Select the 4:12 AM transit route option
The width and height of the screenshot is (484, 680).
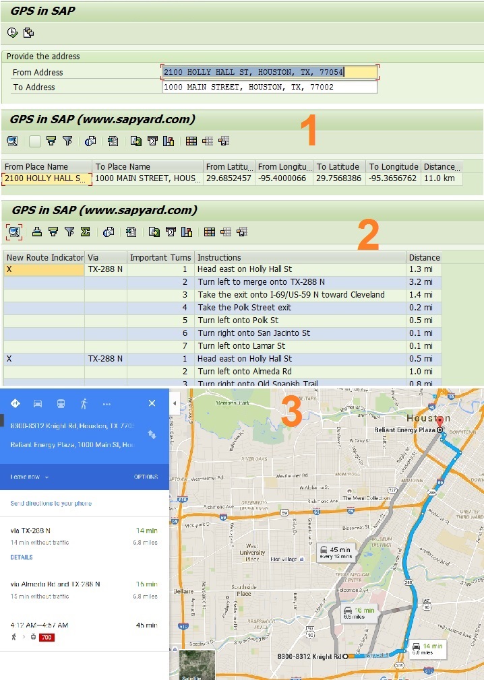[x=84, y=631]
